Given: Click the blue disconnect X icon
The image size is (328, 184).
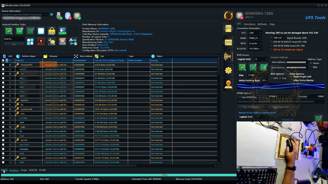Looking at the screenshot, I should coord(52,15).
